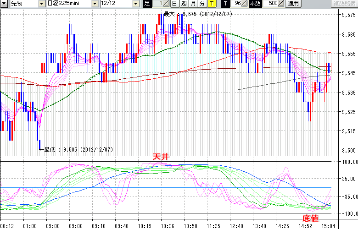358x229 pixels.
Task: Open the leftmost dropdown arrow in toolbar
Action: point(4,4)
